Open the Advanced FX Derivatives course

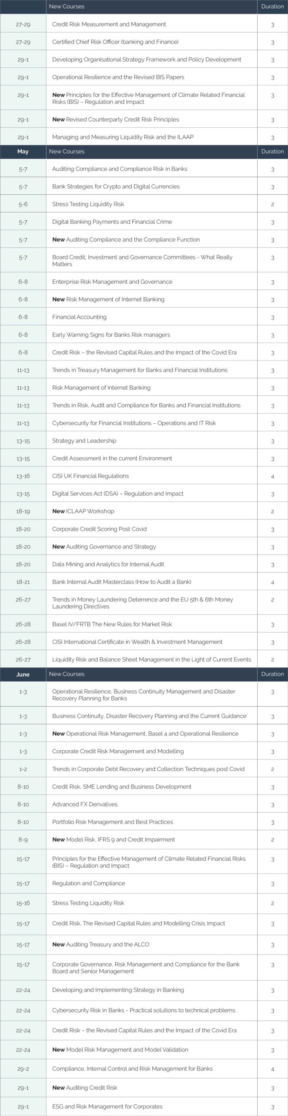[84, 804]
